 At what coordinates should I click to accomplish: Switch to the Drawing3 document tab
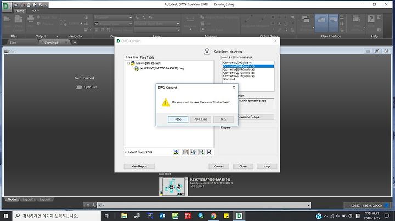[x=54, y=43]
